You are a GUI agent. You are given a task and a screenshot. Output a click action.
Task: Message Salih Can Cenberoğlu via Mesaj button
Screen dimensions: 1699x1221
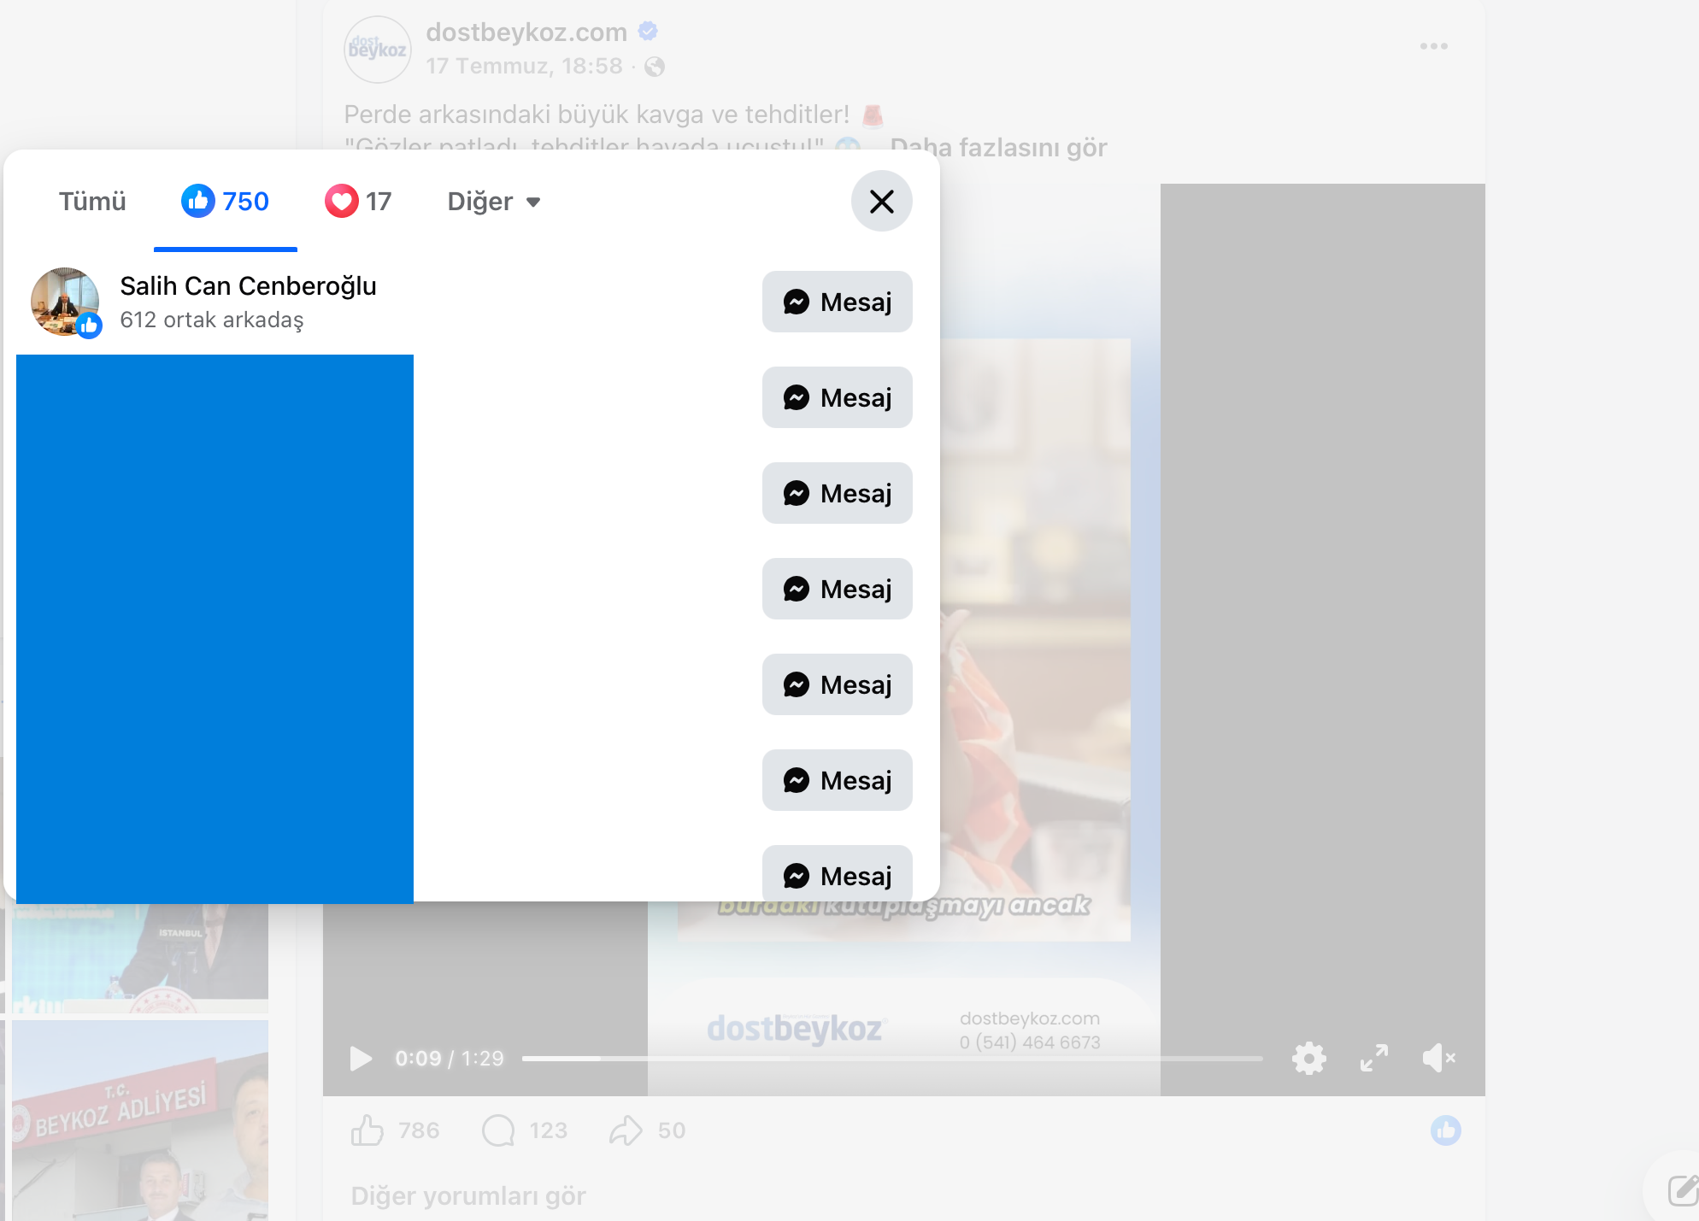click(x=837, y=302)
